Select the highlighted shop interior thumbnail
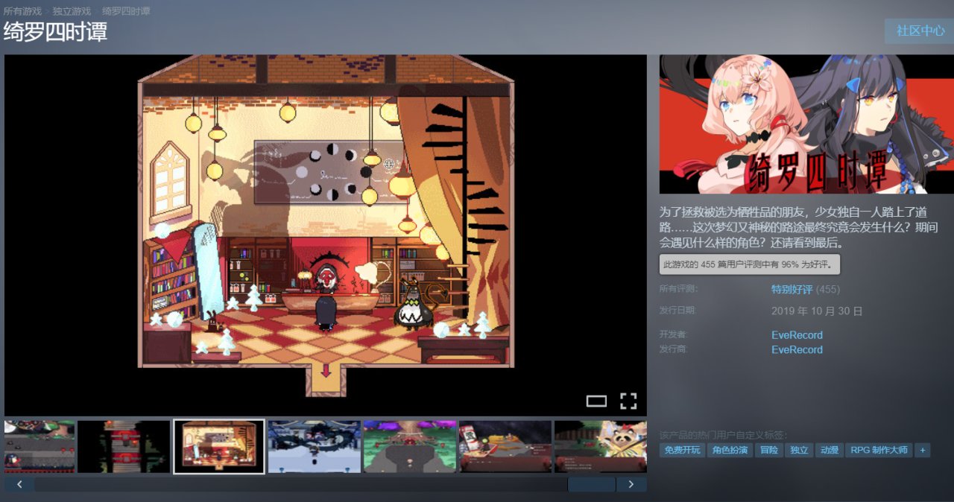The width and height of the screenshot is (954, 502). coord(219,447)
